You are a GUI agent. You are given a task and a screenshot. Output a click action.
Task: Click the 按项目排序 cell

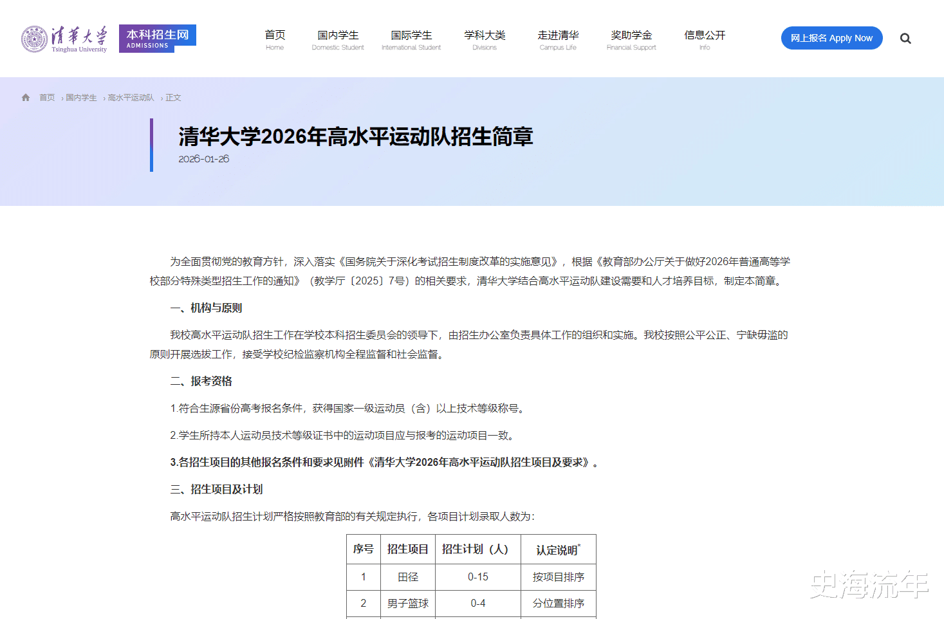559,577
